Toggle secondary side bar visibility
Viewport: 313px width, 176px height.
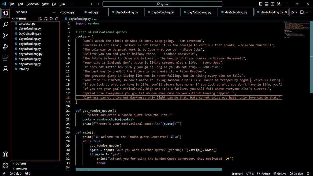pyautogui.click(x=273, y=4)
